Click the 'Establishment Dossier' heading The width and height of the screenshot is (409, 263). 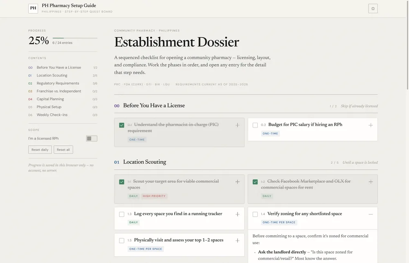tap(177, 42)
